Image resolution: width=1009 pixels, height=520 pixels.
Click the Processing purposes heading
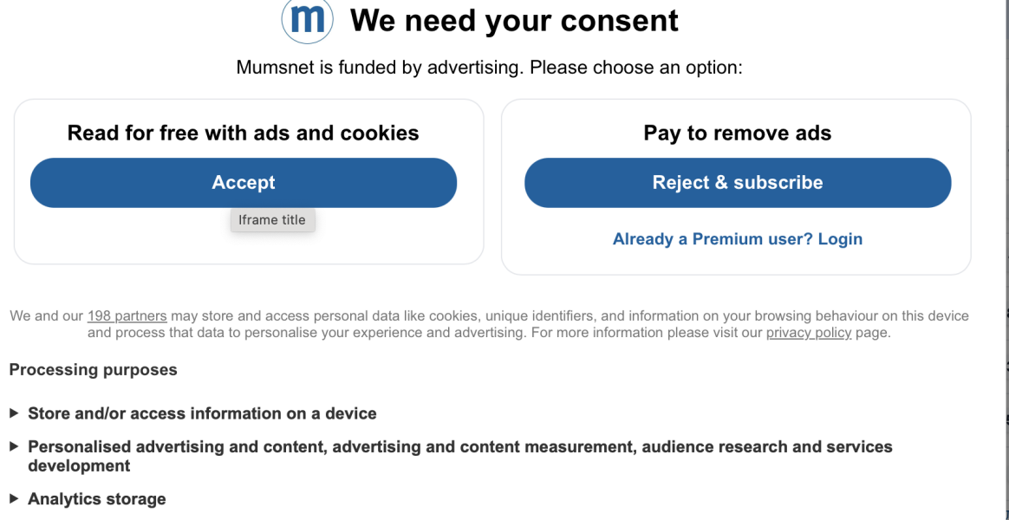(x=93, y=369)
